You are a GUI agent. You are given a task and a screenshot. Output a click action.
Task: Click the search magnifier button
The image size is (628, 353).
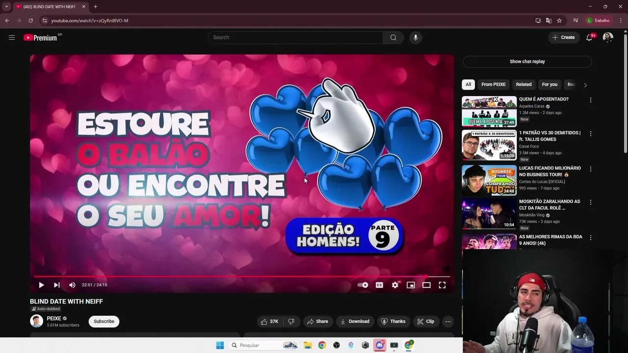pos(393,37)
